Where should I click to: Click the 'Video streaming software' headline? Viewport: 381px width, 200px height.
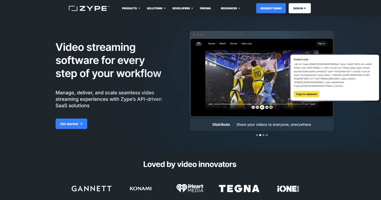click(x=108, y=60)
